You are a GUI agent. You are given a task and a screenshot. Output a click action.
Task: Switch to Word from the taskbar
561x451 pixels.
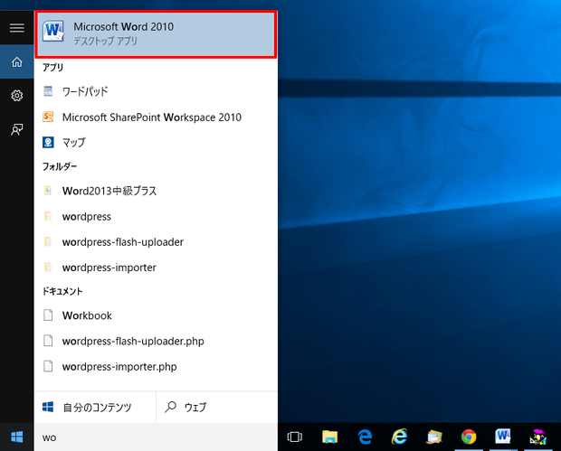coord(503,437)
